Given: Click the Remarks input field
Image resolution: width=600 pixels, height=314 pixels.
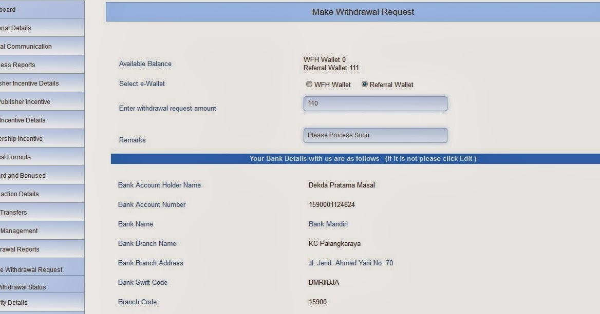Looking at the screenshot, I should pos(375,135).
